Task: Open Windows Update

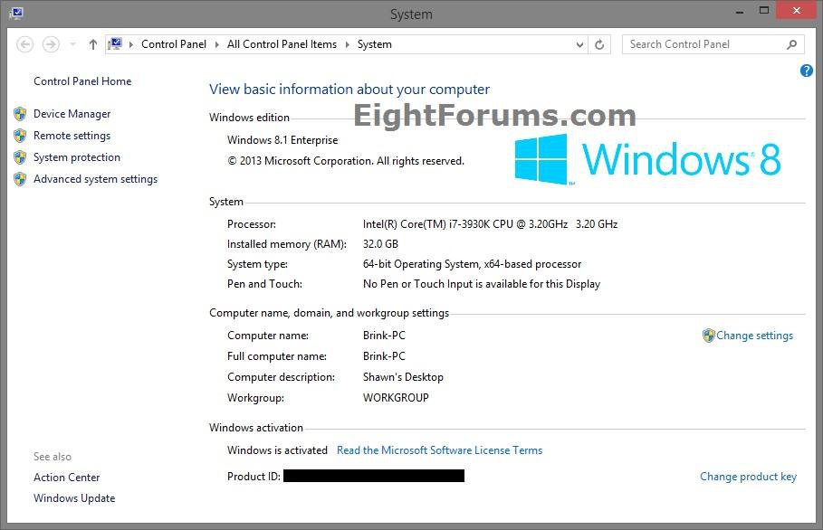Action: [x=74, y=498]
